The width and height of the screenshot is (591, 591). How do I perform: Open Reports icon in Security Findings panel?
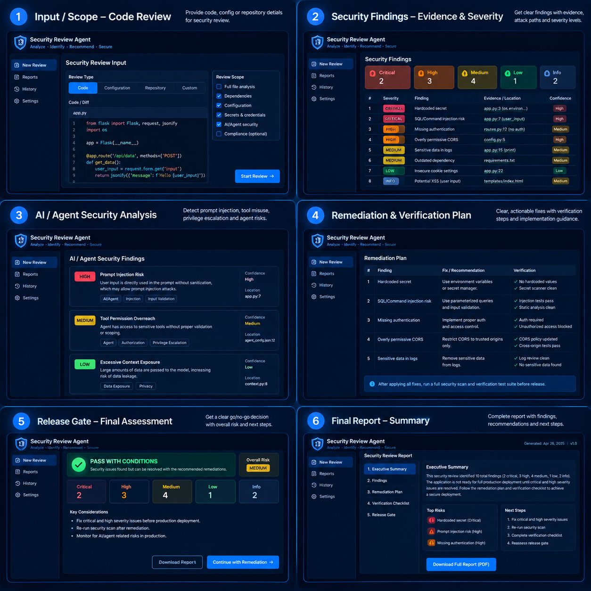coord(314,75)
